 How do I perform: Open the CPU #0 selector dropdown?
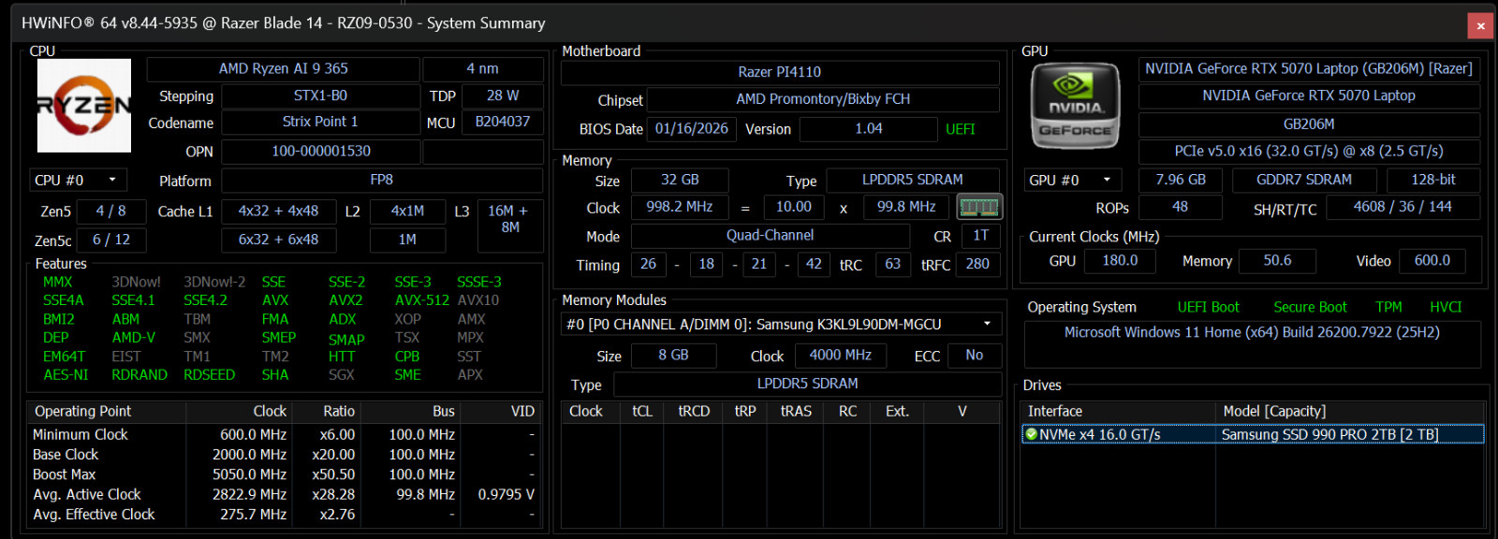point(78,180)
